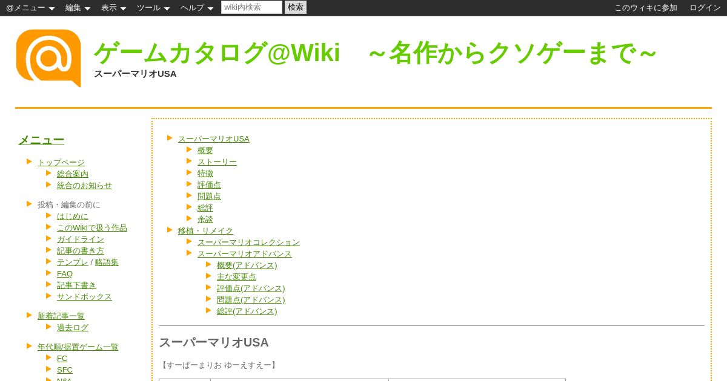The width and height of the screenshot is (727, 381).
Task: Open FAQ sidebar link
Action: pos(65,273)
